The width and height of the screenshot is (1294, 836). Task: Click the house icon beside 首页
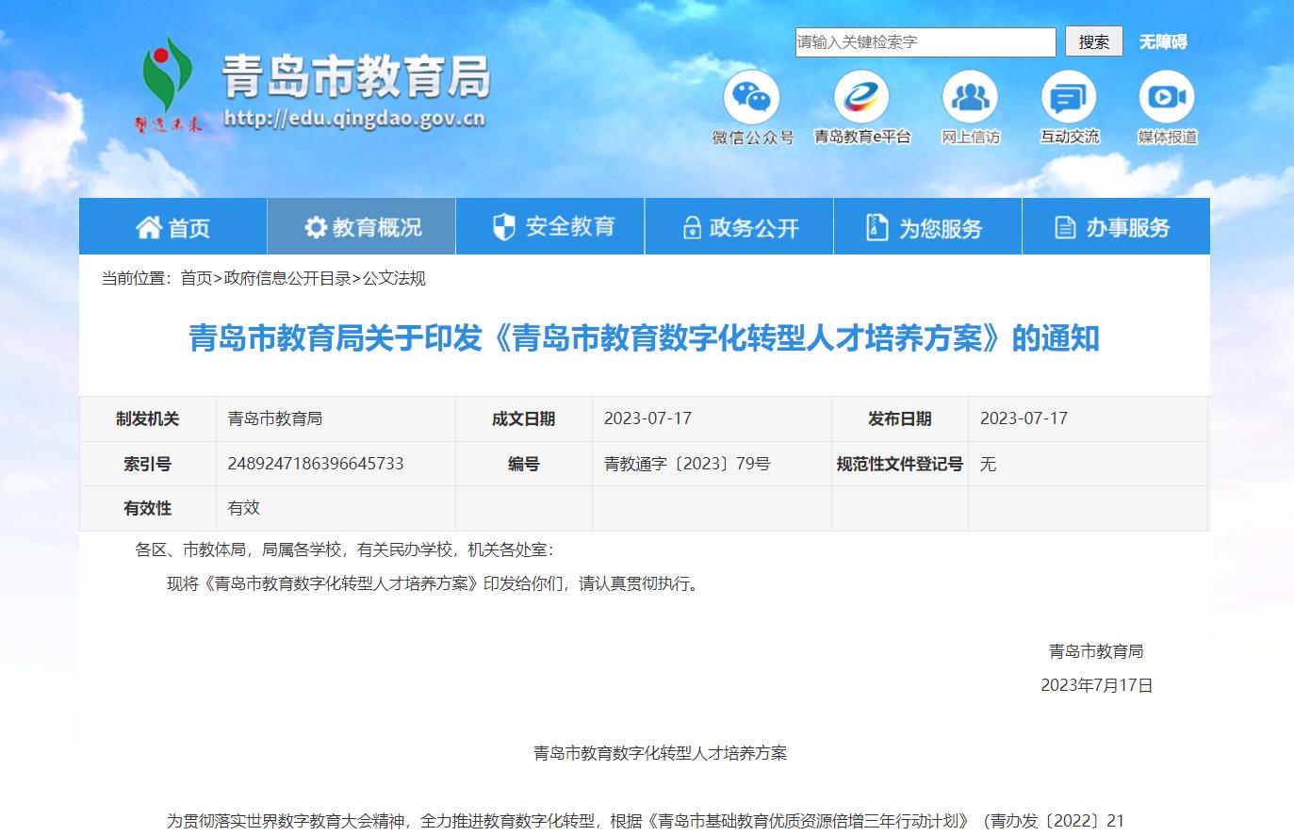[148, 227]
